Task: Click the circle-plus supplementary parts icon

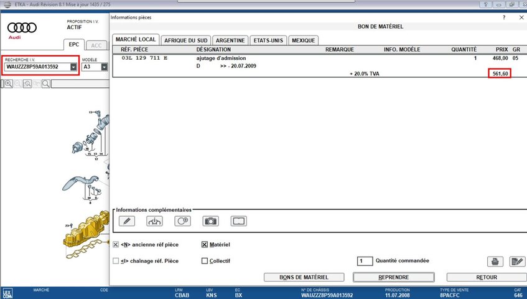Action: 182,221
